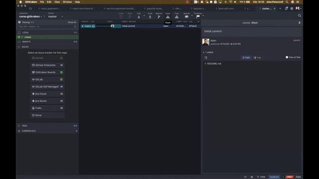Click the master branch label in graph
The image size is (319, 179).
tap(88, 26)
